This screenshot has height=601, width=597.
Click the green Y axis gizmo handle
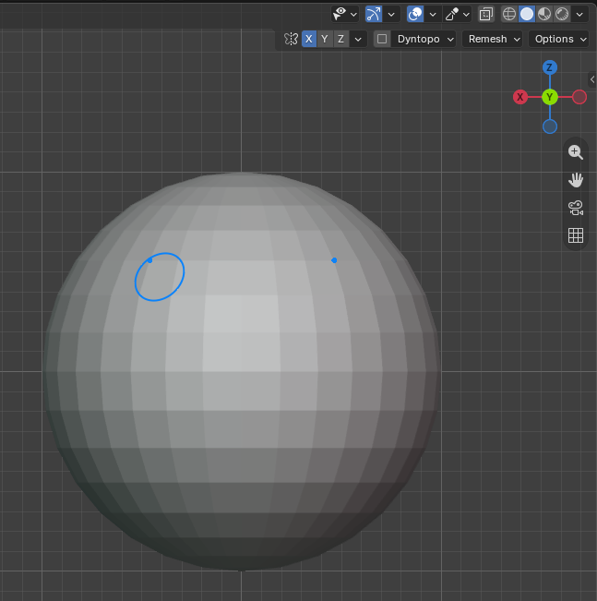pyautogui.click(x=550, y=97)
